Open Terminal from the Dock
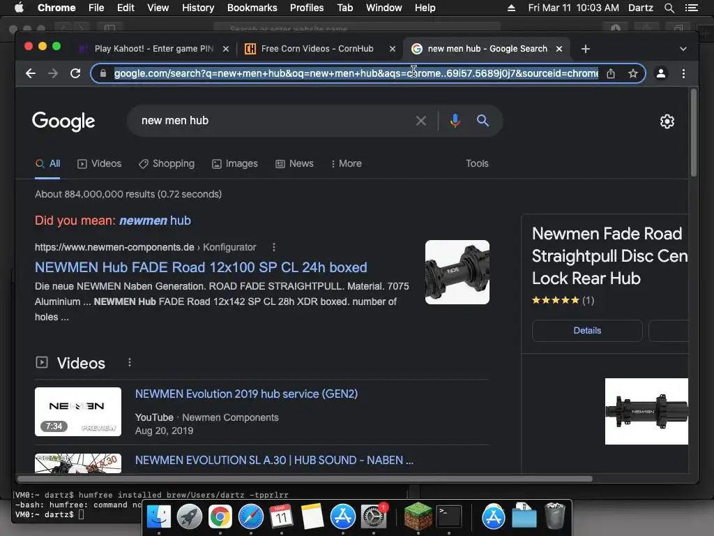This screenshot has height=536, width=714. point(448,517)
